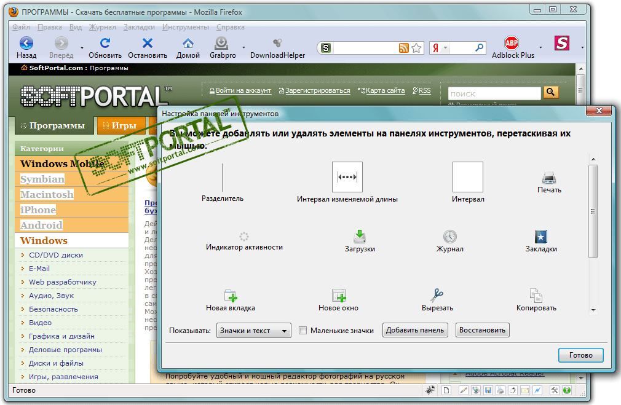Open the Закладки menu in menu bar

point(139,27)
